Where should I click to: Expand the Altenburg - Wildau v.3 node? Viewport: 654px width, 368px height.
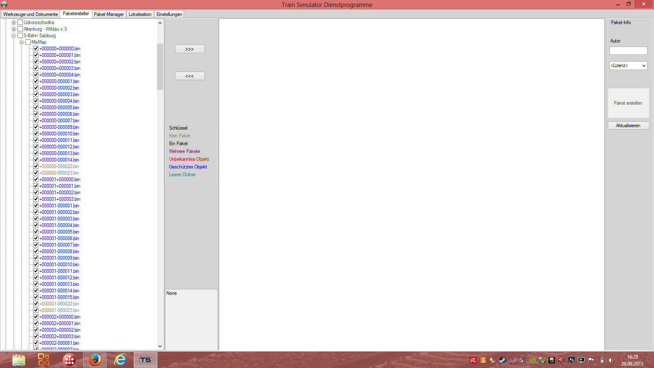pos(13,29)
